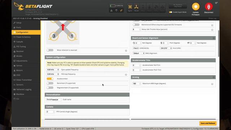Click the Disconnect USB icon
The height and width of the screenshot is (130, 231).
(x=209, y=6)
